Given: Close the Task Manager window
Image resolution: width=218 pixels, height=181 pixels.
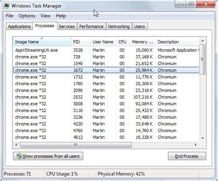Looking at the screenshot, I should [206, 4].
